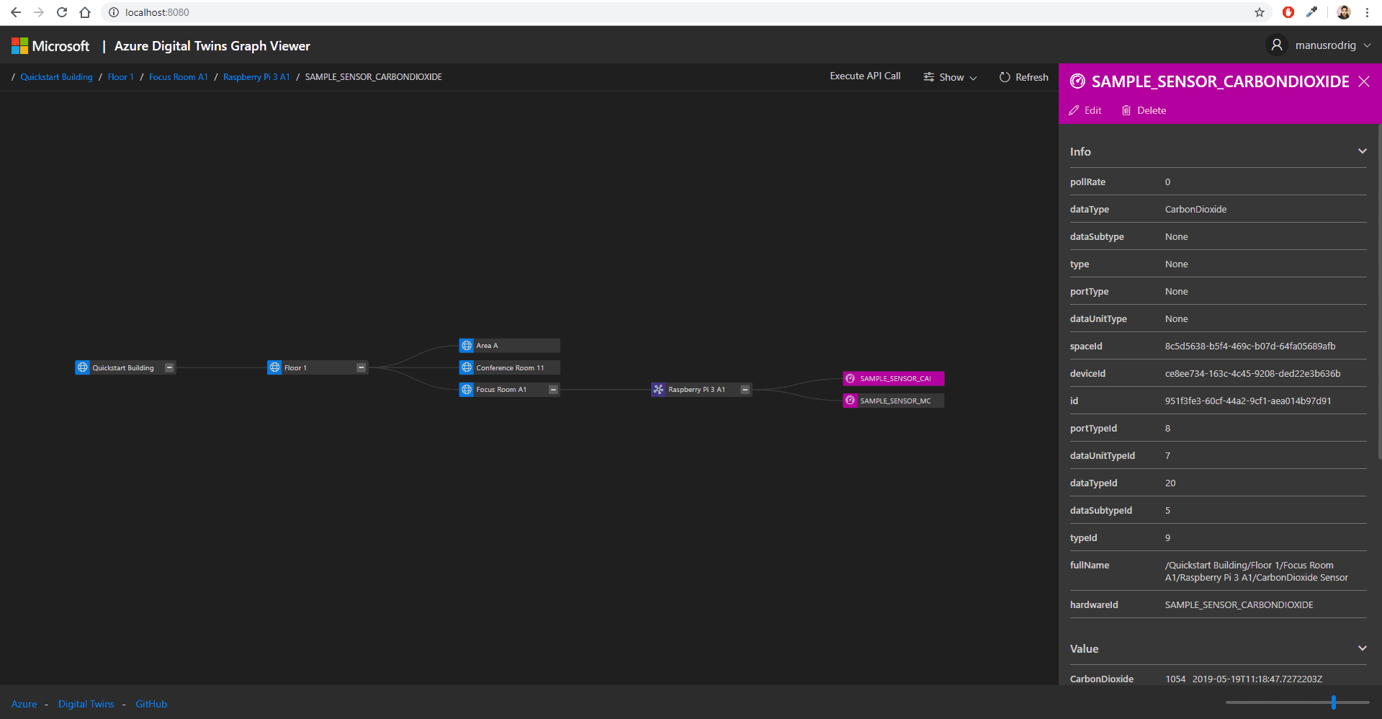Viewport: 1382px width, 719px height.
Task: Collapse the Raspberry Pi 3 A1 node toggle
Action: click(745, 390)
